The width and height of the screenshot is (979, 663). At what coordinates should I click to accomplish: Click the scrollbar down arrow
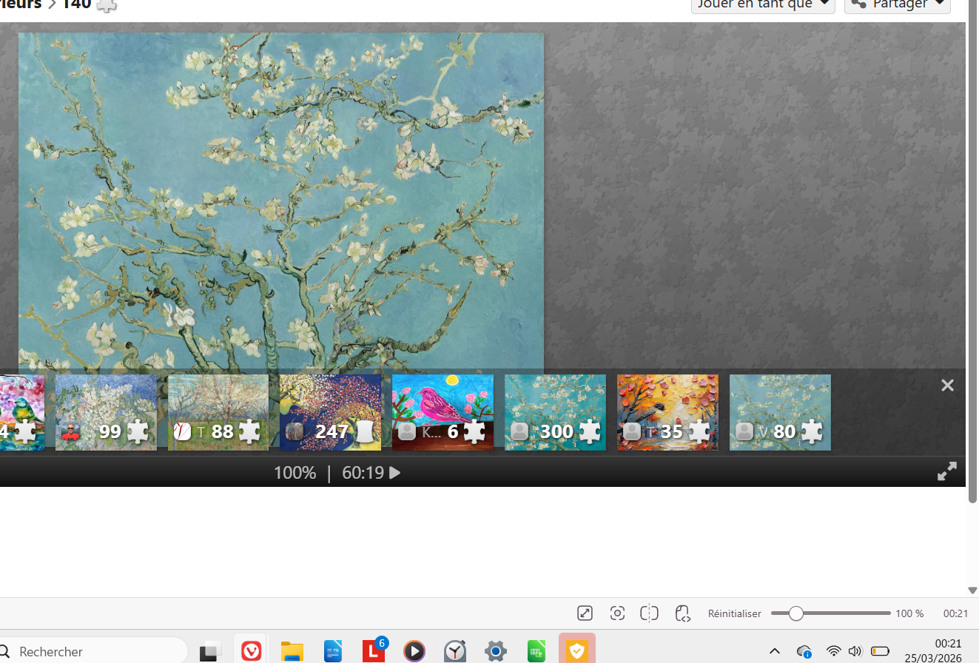[x=972, y=590]
